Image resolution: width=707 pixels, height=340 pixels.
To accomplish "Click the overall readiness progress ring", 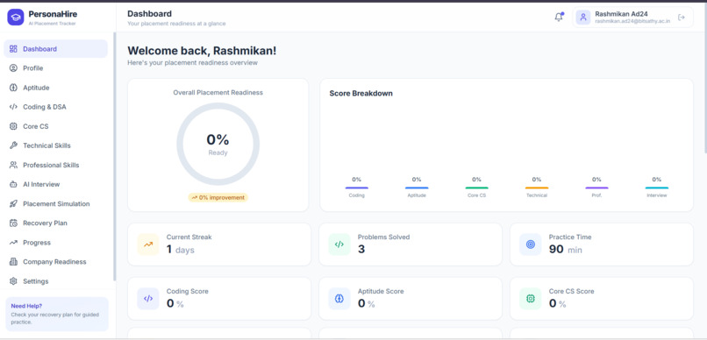I will click(x=218, y=144).
